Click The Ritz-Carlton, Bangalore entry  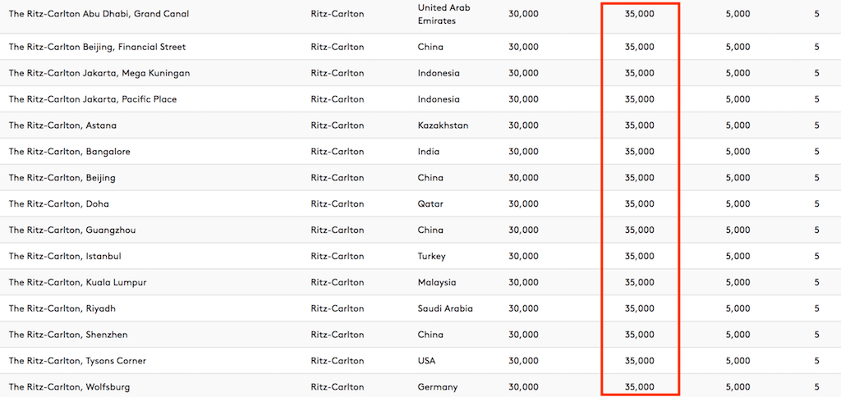tap(69, 152)
